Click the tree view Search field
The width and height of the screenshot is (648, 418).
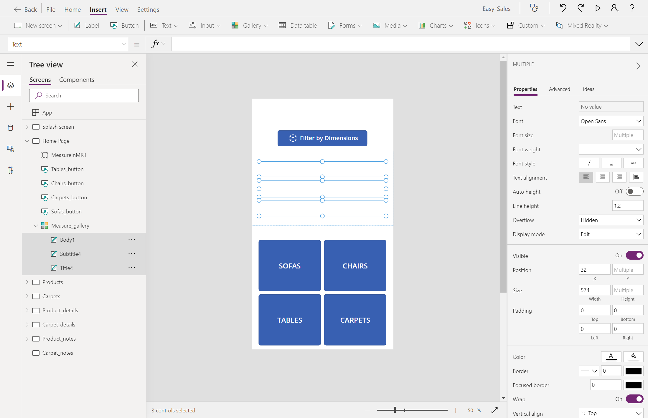[x=84, y=96]
